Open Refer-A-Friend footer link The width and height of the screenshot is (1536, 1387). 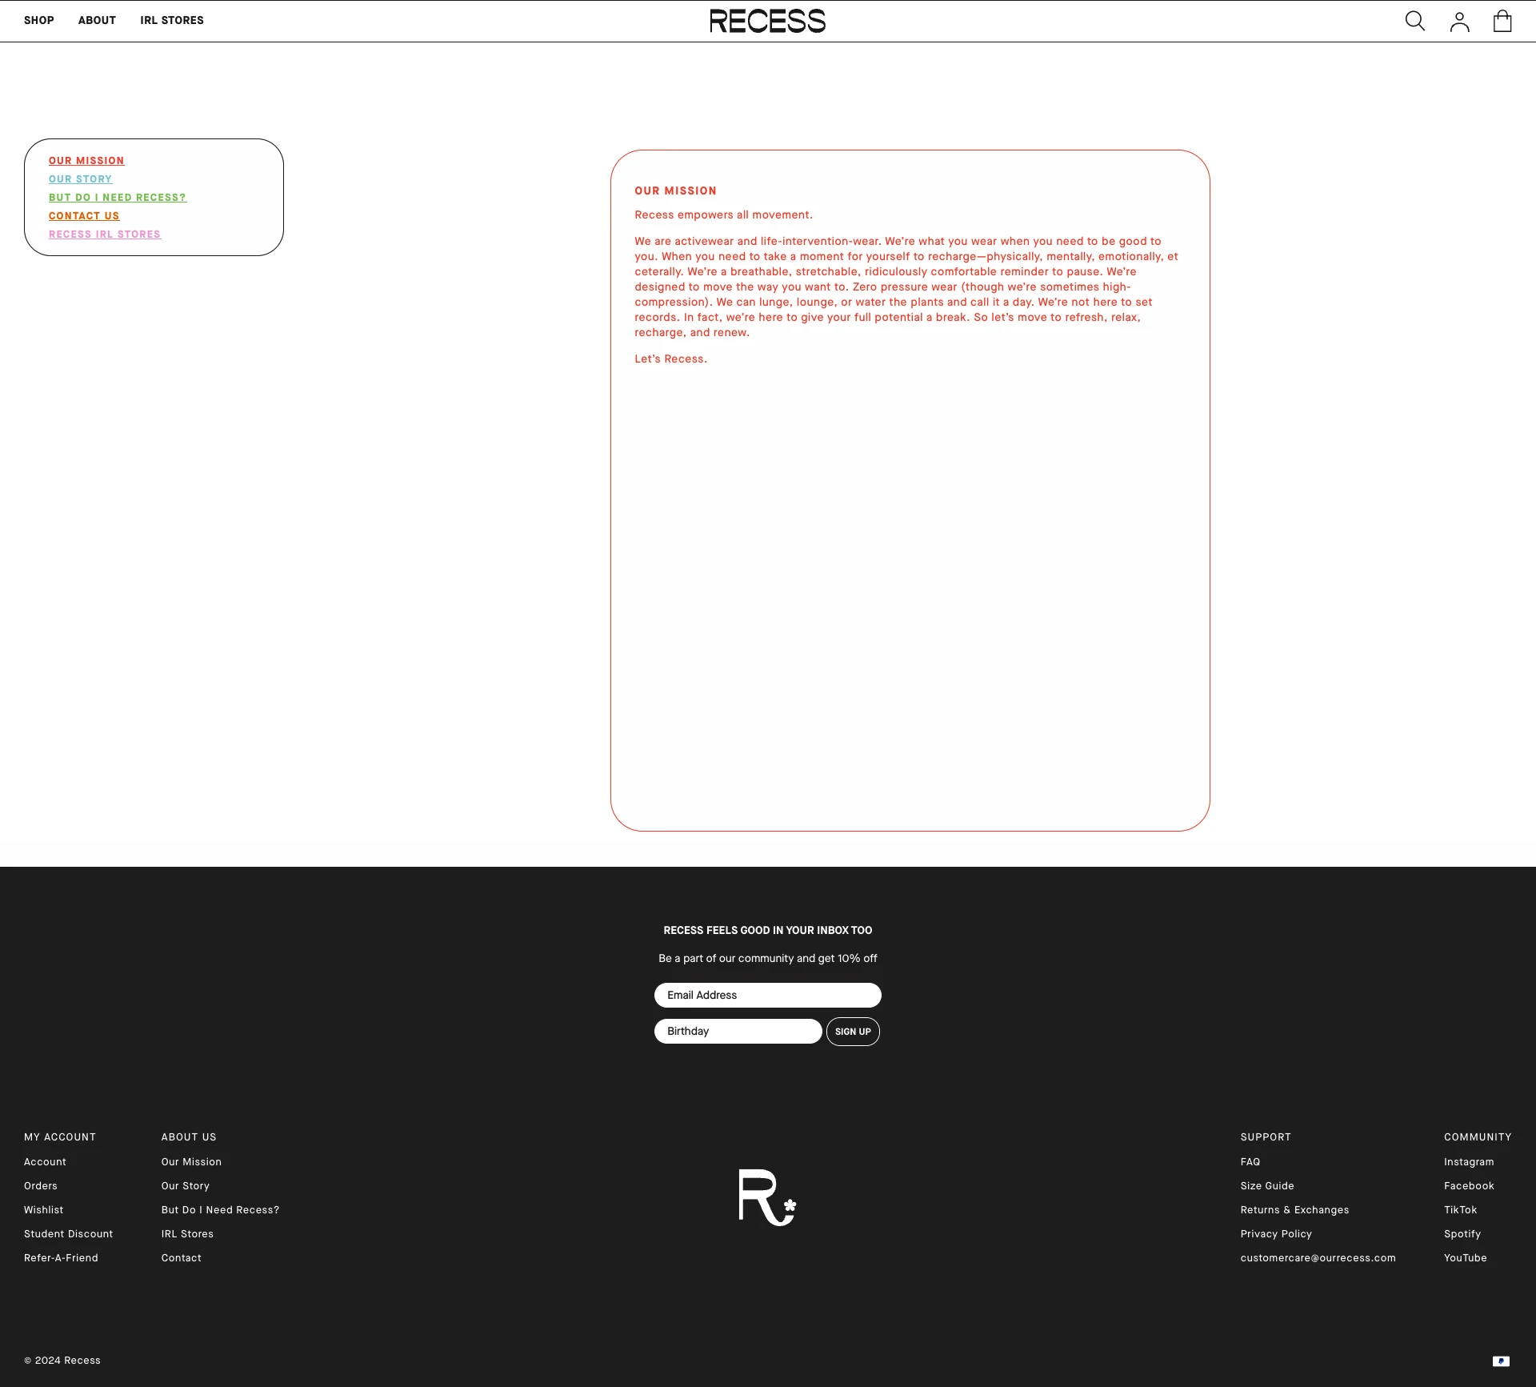coord(61,1258)
